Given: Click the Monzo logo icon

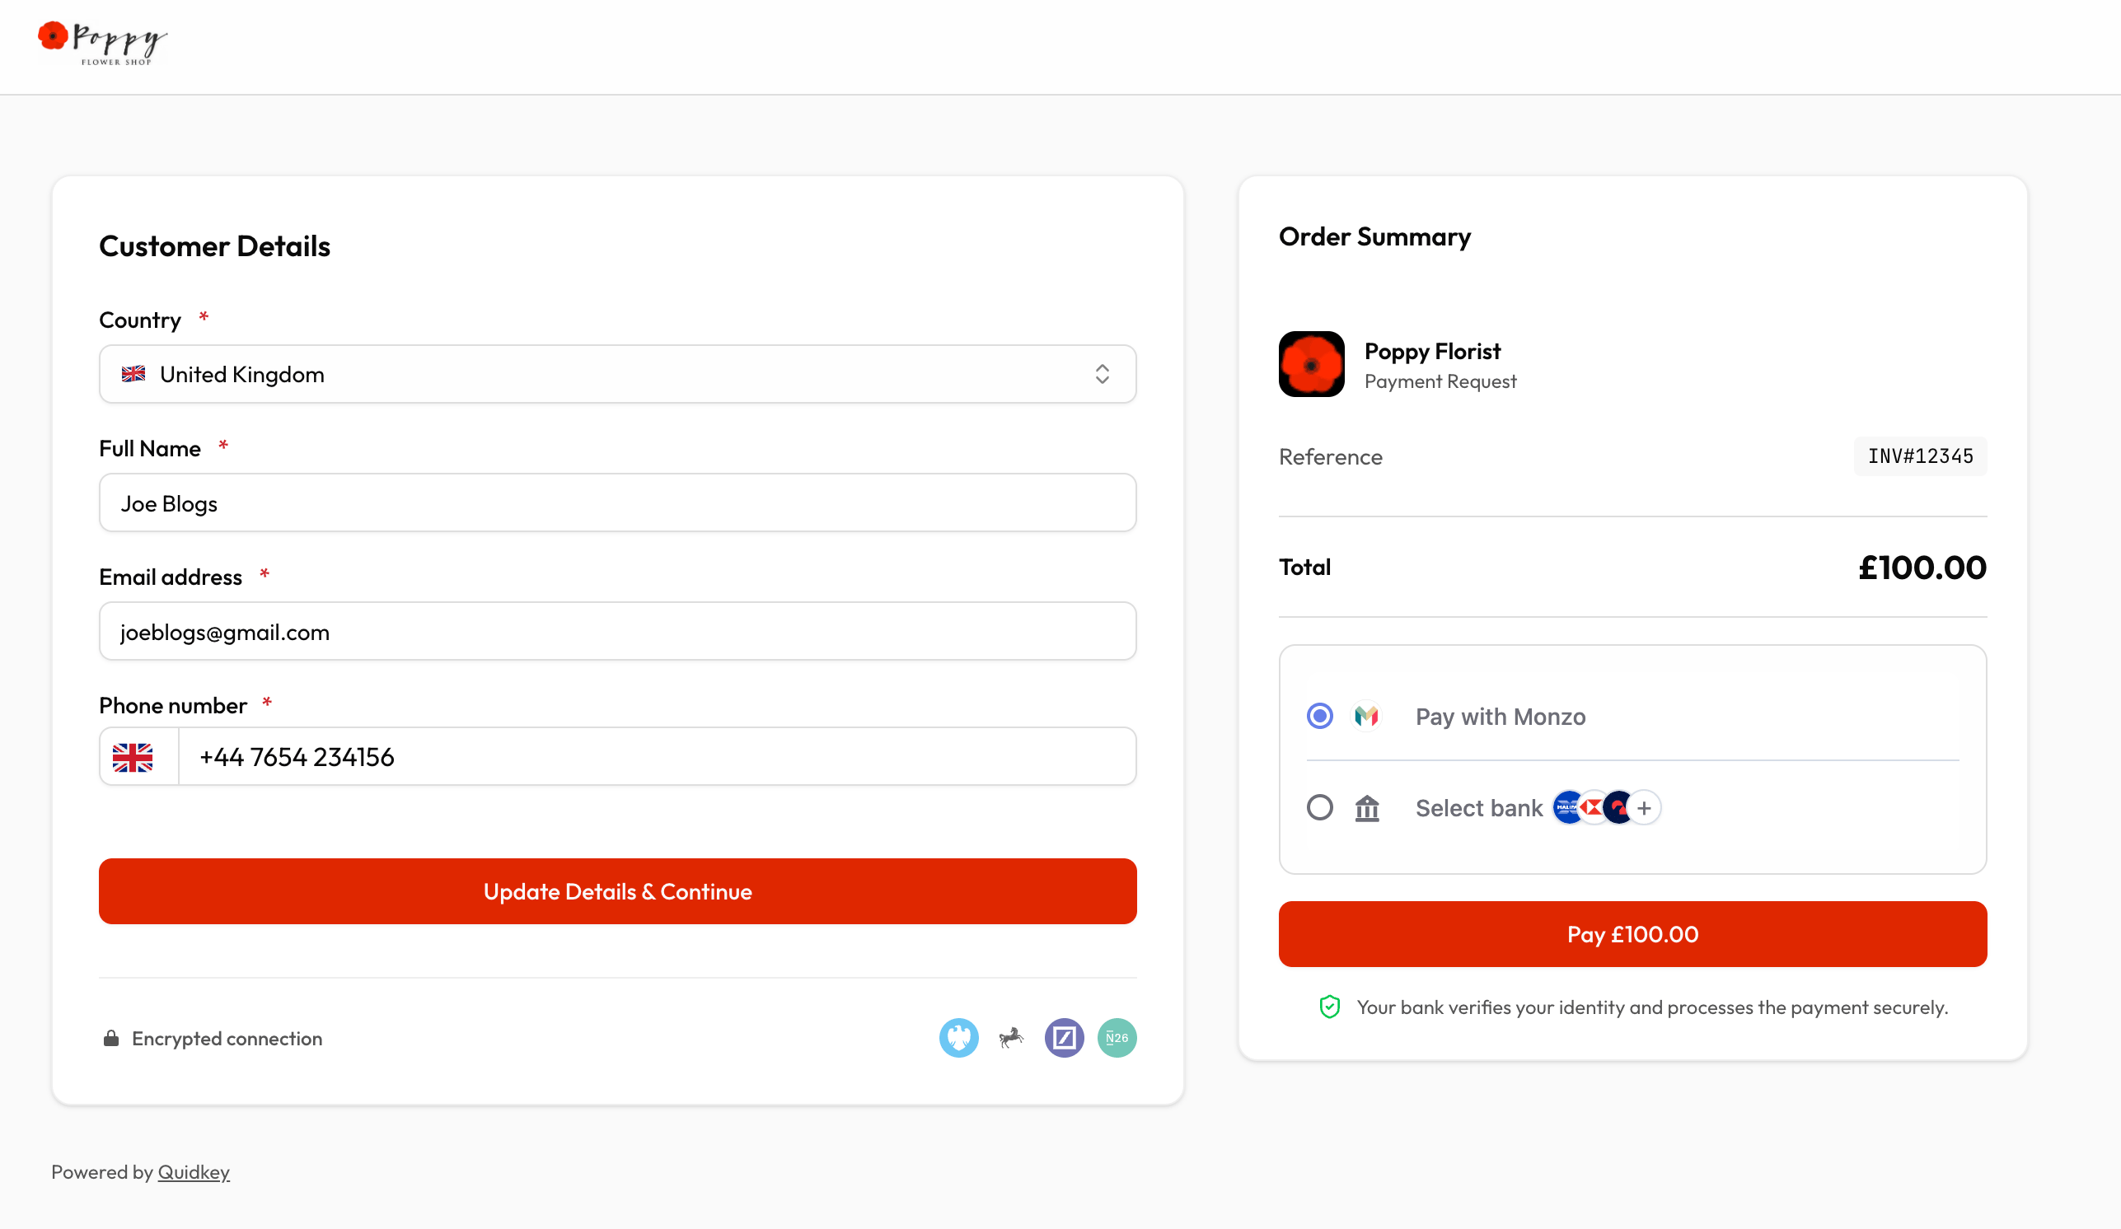Looking at the screenshot, I should pos(1366,716).
